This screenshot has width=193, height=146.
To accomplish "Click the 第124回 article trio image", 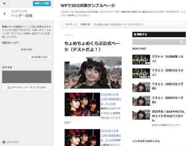I will tap(82, 138).
